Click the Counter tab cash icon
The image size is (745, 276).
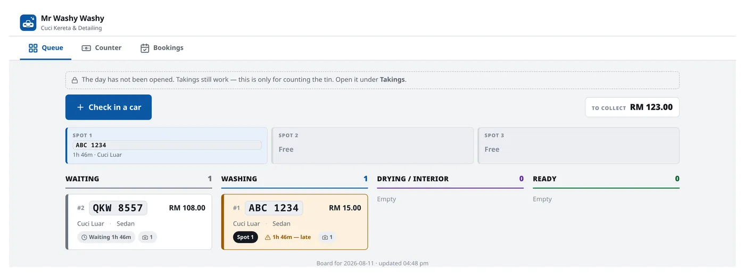tap(86, 48)
